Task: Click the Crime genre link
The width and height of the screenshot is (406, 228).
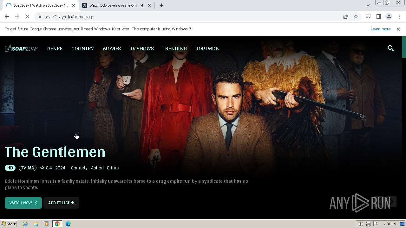Action: (x=113, y=168)
